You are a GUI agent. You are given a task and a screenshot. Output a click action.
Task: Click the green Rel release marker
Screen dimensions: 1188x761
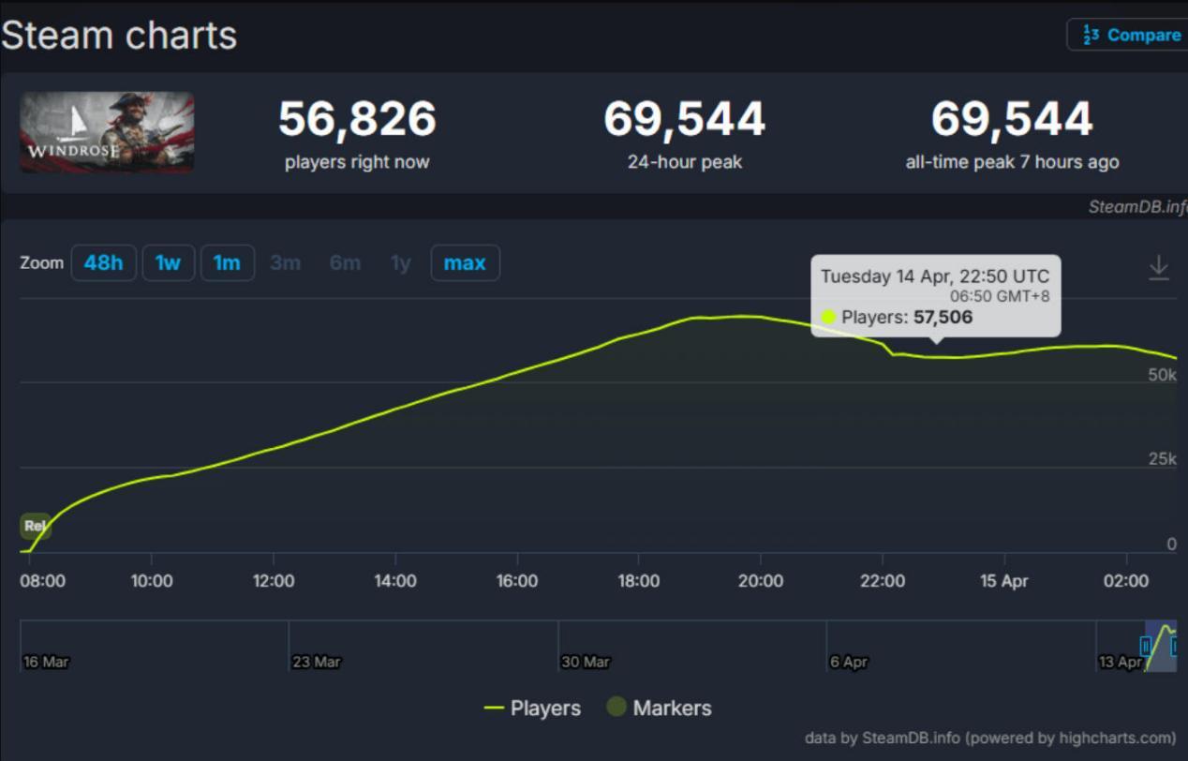click(35, 526)
